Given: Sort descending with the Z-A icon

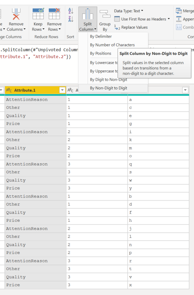Looking at the screenshot, I should coord(71,19).
